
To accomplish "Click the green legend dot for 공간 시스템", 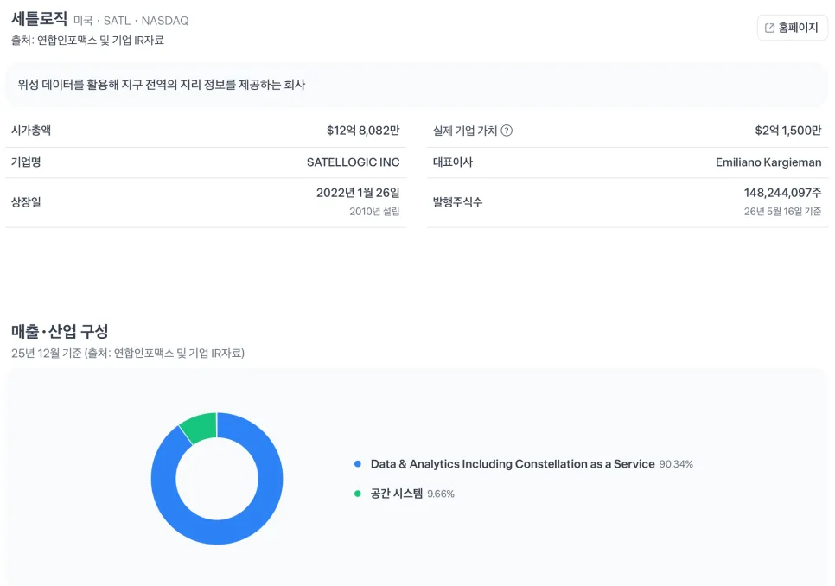I will [358, 494].
